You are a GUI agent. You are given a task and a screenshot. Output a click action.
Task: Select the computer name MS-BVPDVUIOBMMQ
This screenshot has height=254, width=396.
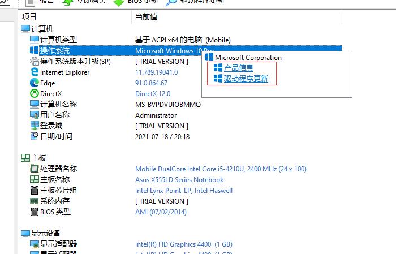pos(168,105)
